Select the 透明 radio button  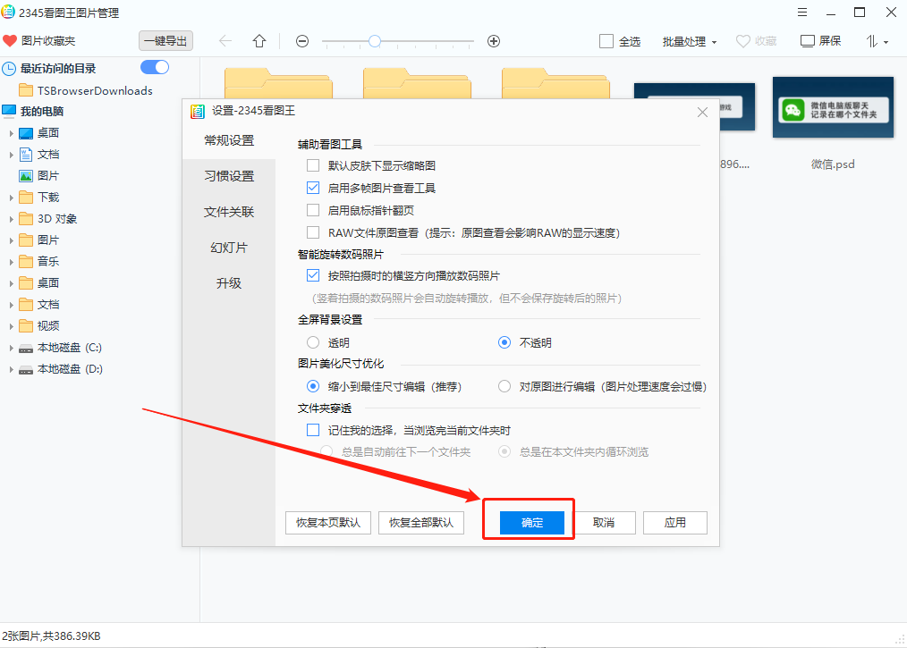[x=313, y=342]
